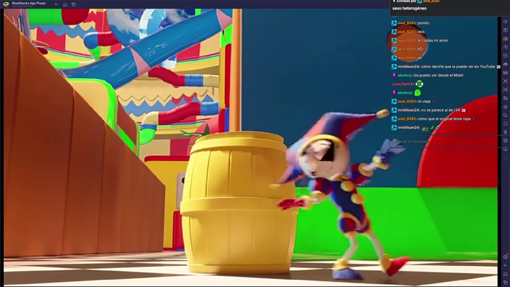Click 'BlueStacks App Player' title text

[29, 3]
